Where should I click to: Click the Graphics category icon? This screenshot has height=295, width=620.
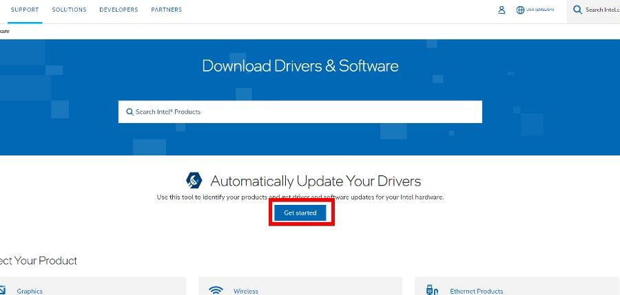click(3, 290)
